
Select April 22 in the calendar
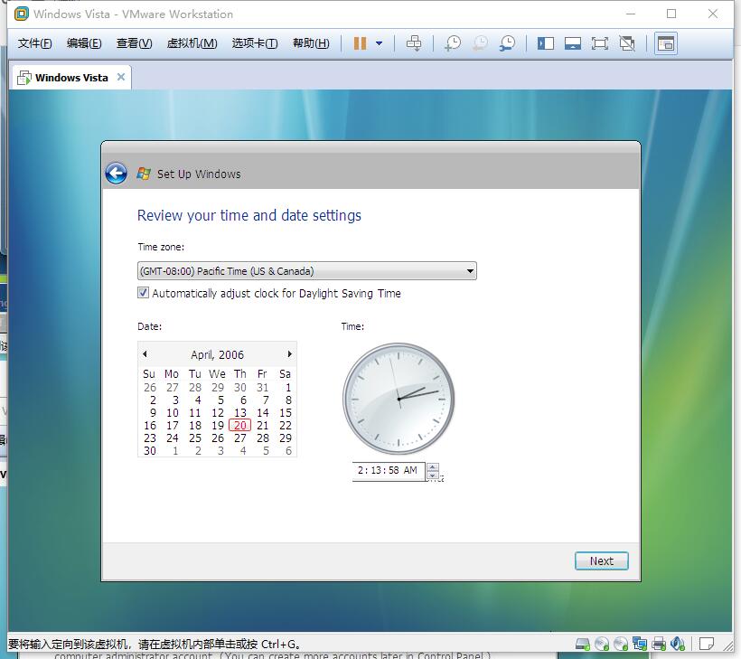tap(286, 426)
